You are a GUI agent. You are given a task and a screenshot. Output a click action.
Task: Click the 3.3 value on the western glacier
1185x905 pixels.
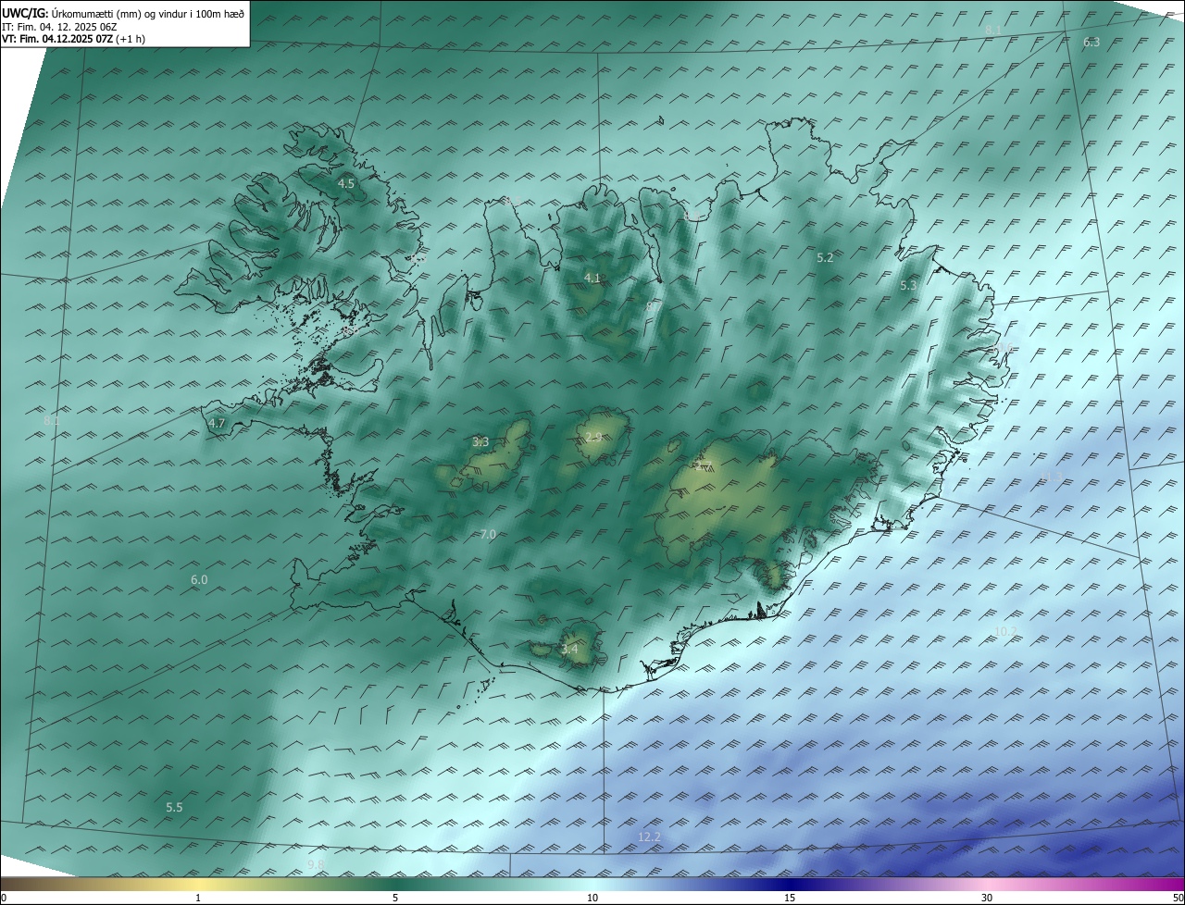480,442
